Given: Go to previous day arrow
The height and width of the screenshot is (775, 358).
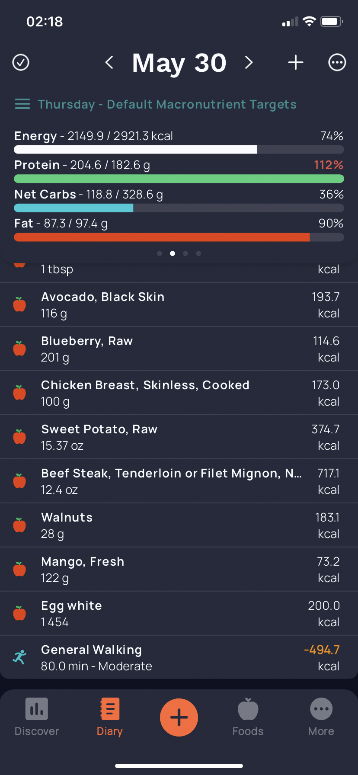Looking at the screenshot, I should click(109, 62).
